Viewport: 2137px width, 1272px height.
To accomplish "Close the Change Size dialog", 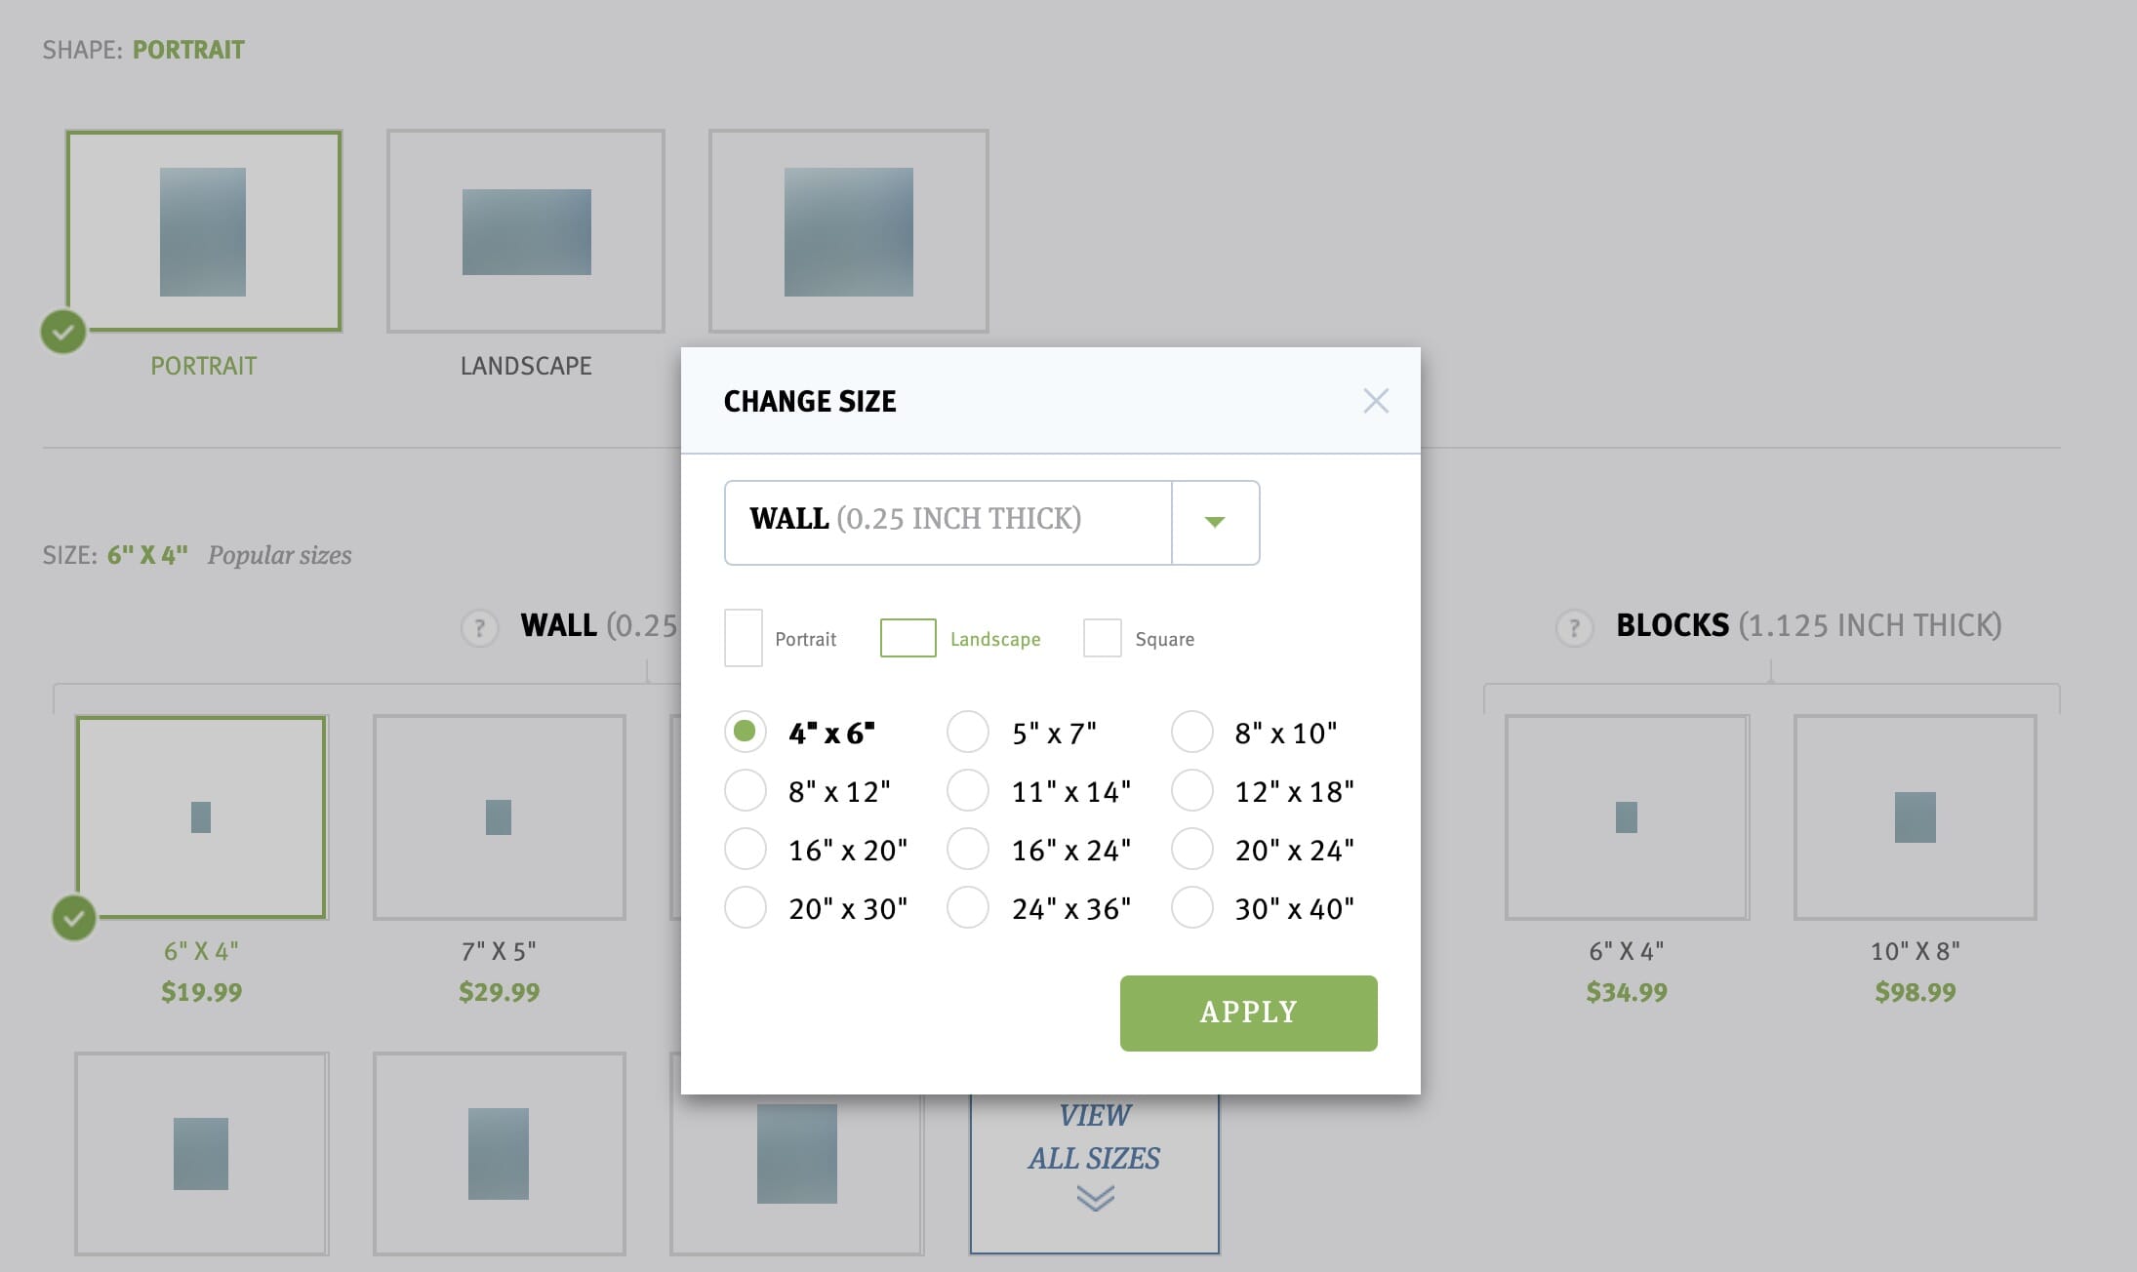I will coord(1376,401).
